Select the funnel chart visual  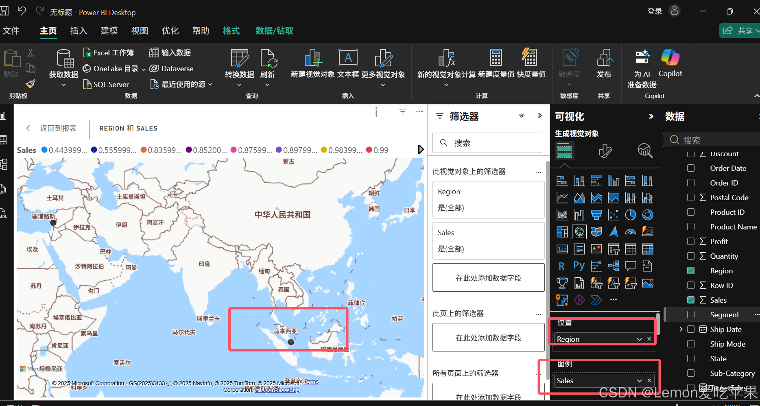596,215
